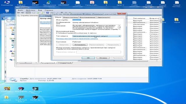Click blue Help icon in Services toolbar

point(48,13)
